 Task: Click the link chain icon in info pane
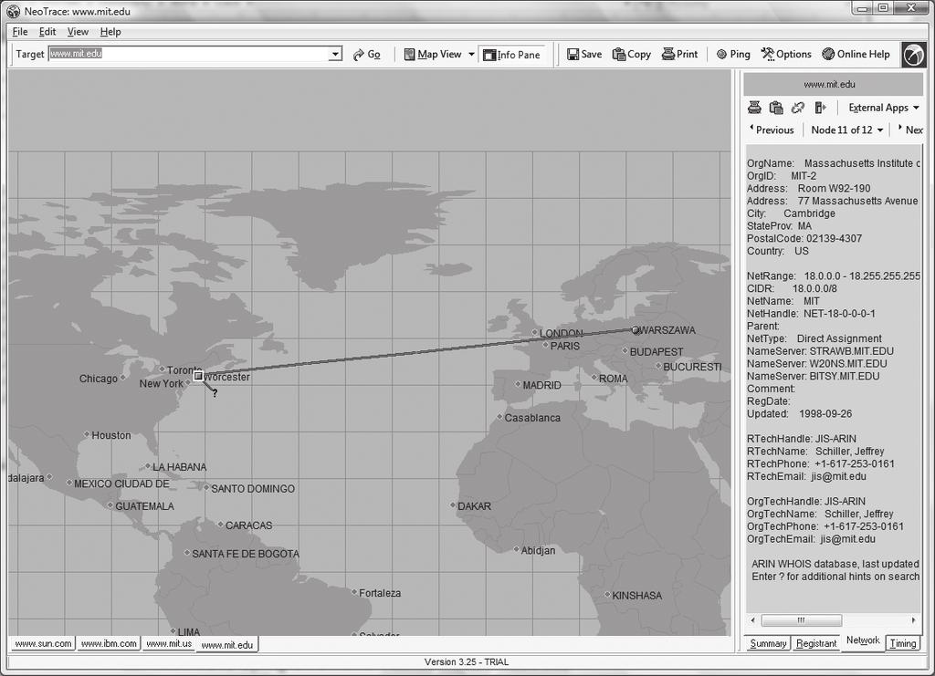[x=798, y=108]
